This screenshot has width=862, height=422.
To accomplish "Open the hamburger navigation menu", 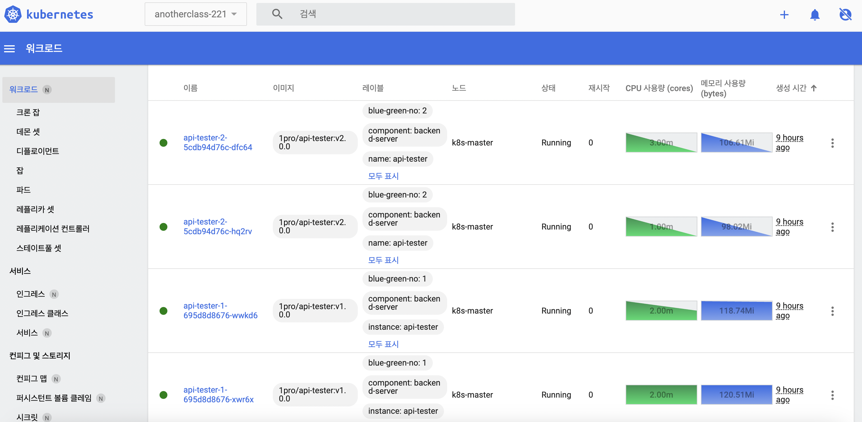I will pos(9,49).
